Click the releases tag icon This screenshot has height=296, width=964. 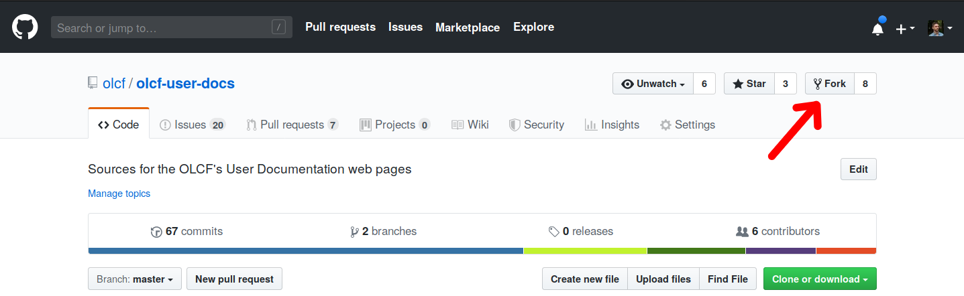click(553, 232)
